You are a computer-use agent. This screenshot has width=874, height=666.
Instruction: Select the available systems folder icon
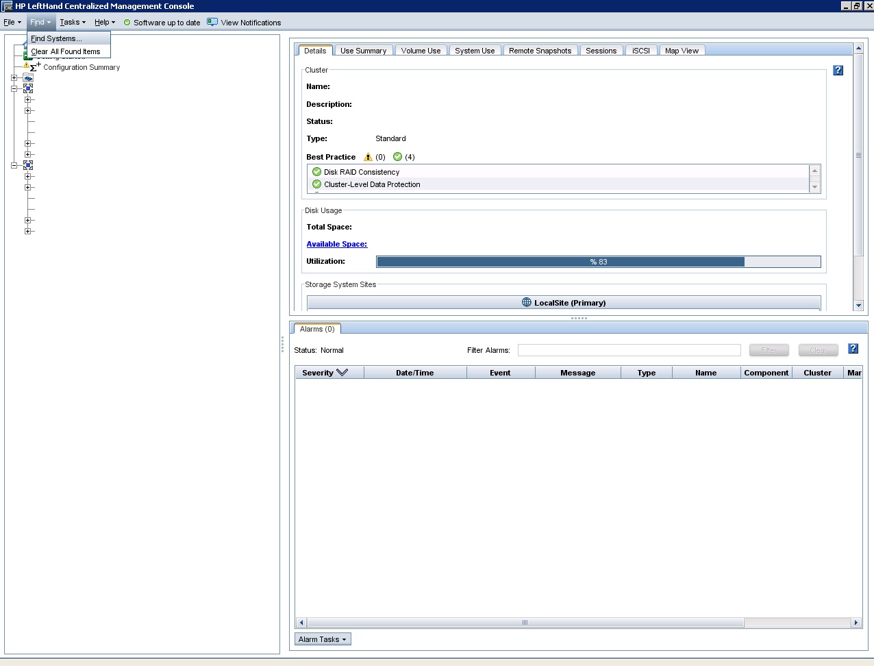tap(28, 78)
